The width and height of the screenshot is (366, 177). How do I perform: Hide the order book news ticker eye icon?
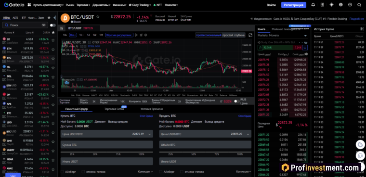point(306,42)
